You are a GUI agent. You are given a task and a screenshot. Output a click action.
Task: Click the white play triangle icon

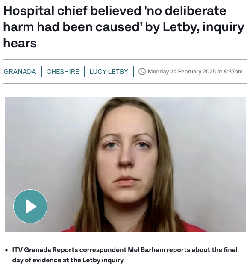pos(31,206)
